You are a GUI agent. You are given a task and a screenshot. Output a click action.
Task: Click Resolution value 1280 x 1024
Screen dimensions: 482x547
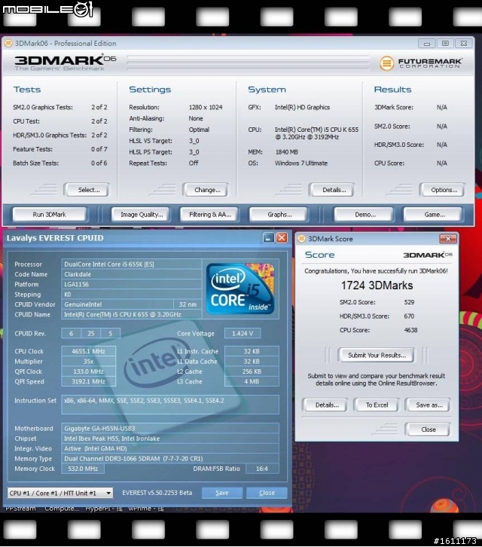(206, 108)
